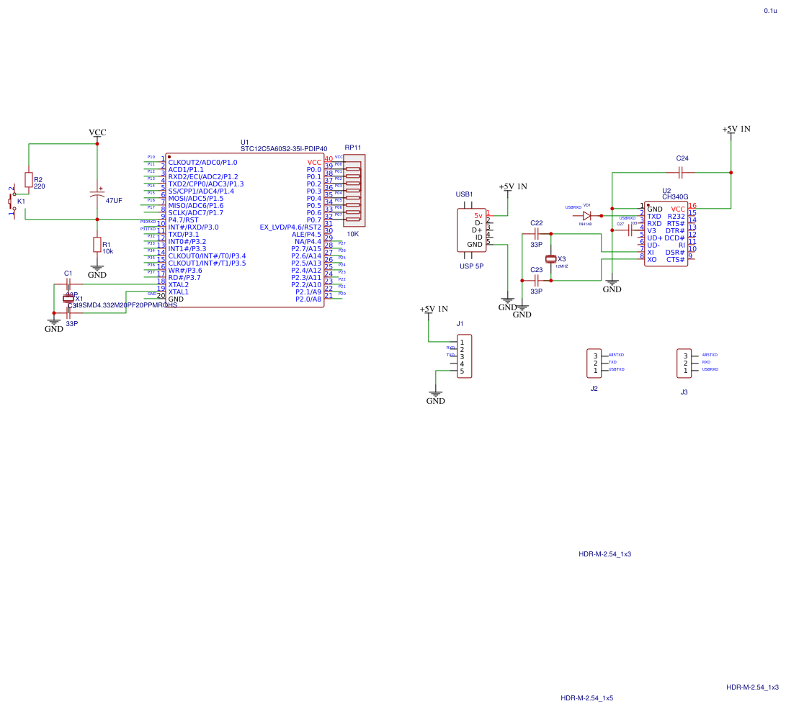Select the C22 33P capacitor

(536, 234)
